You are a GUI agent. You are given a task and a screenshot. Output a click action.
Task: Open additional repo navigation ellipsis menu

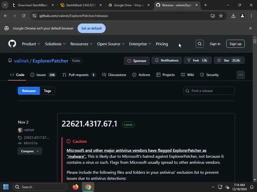[241, 75]
